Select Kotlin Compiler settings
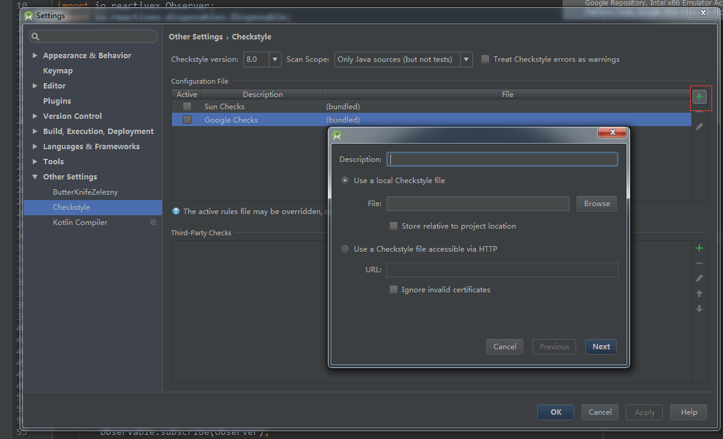 pos(80,223)
